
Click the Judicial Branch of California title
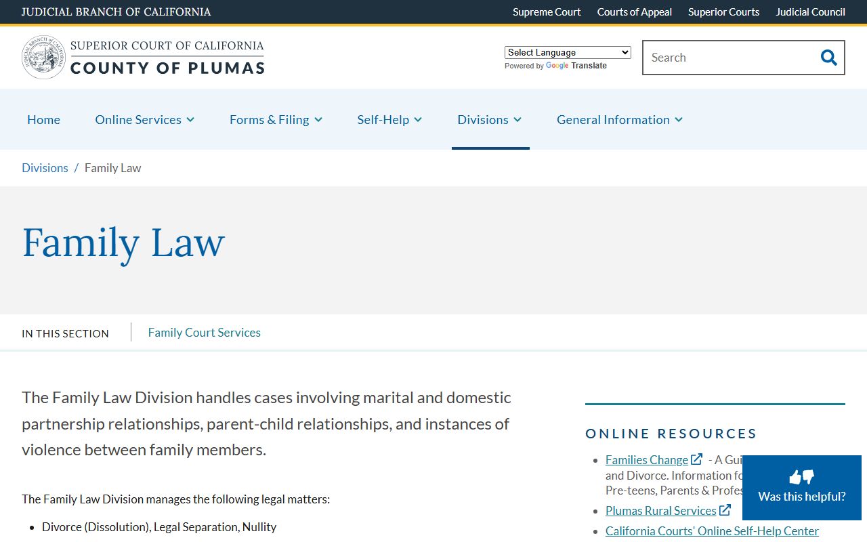pyautogui.click(x=116, y=12)
